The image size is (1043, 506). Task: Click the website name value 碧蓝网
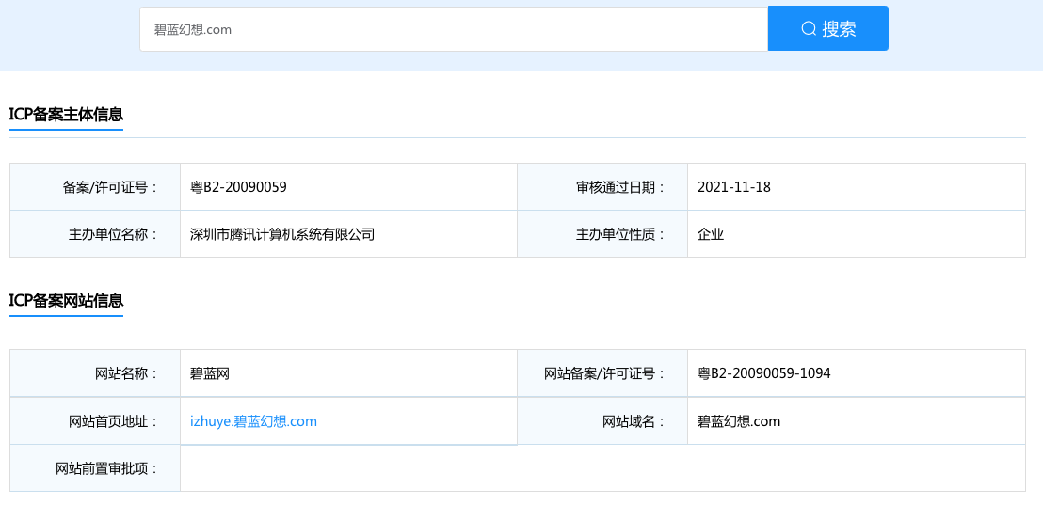(210, 373)
